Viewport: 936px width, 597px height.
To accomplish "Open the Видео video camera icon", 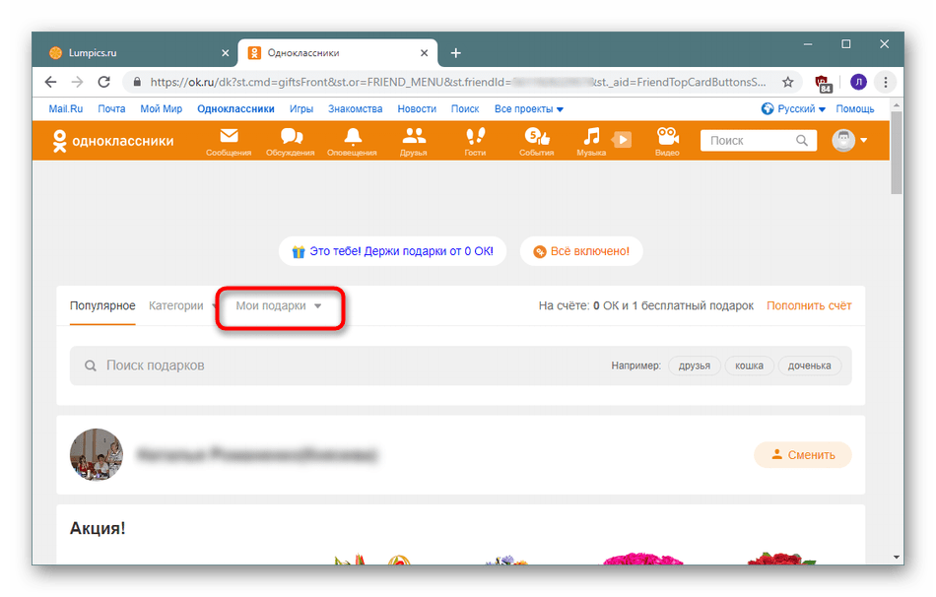I will click(x=667, y=141).
